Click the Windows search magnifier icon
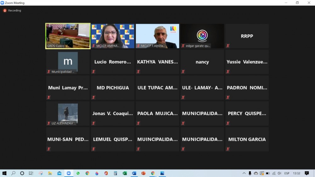This screenshot has width=315, height=177. (x=14, y=173)
